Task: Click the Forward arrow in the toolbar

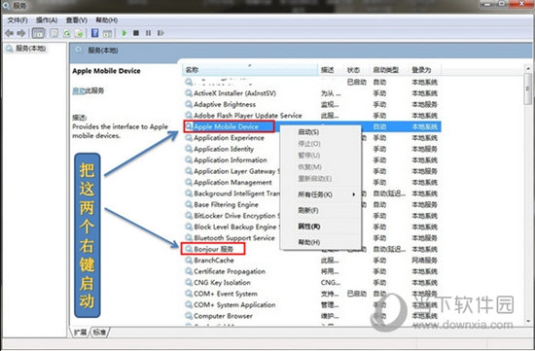Action: pyautogui.click(x=21, y=33)
